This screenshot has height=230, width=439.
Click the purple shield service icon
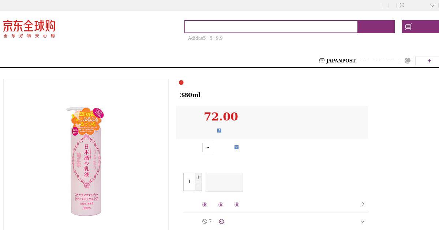[x=205, y=204]
